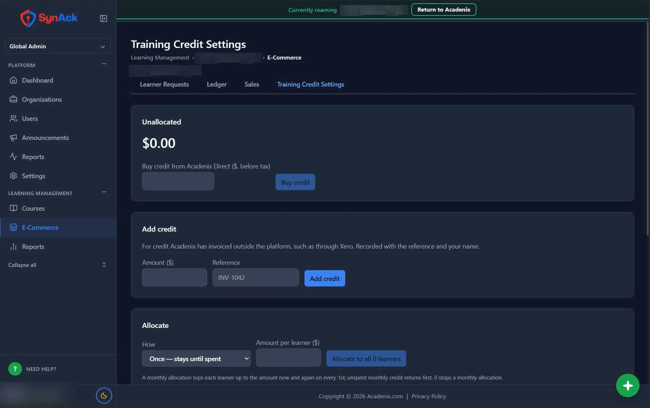This screenshot has height=408, width=650.
Task: Focus the Buy credit amount field
Action: (x=178, y=181)
